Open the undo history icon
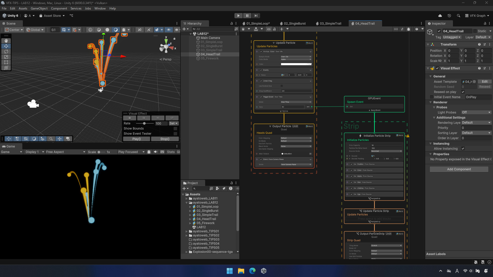 click(449, 16)
